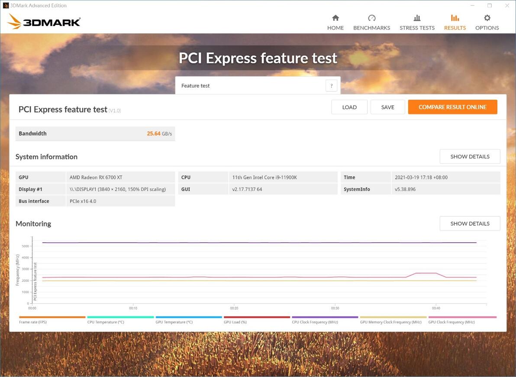Click the DISPLAY1 resolution value

[117, 189]
